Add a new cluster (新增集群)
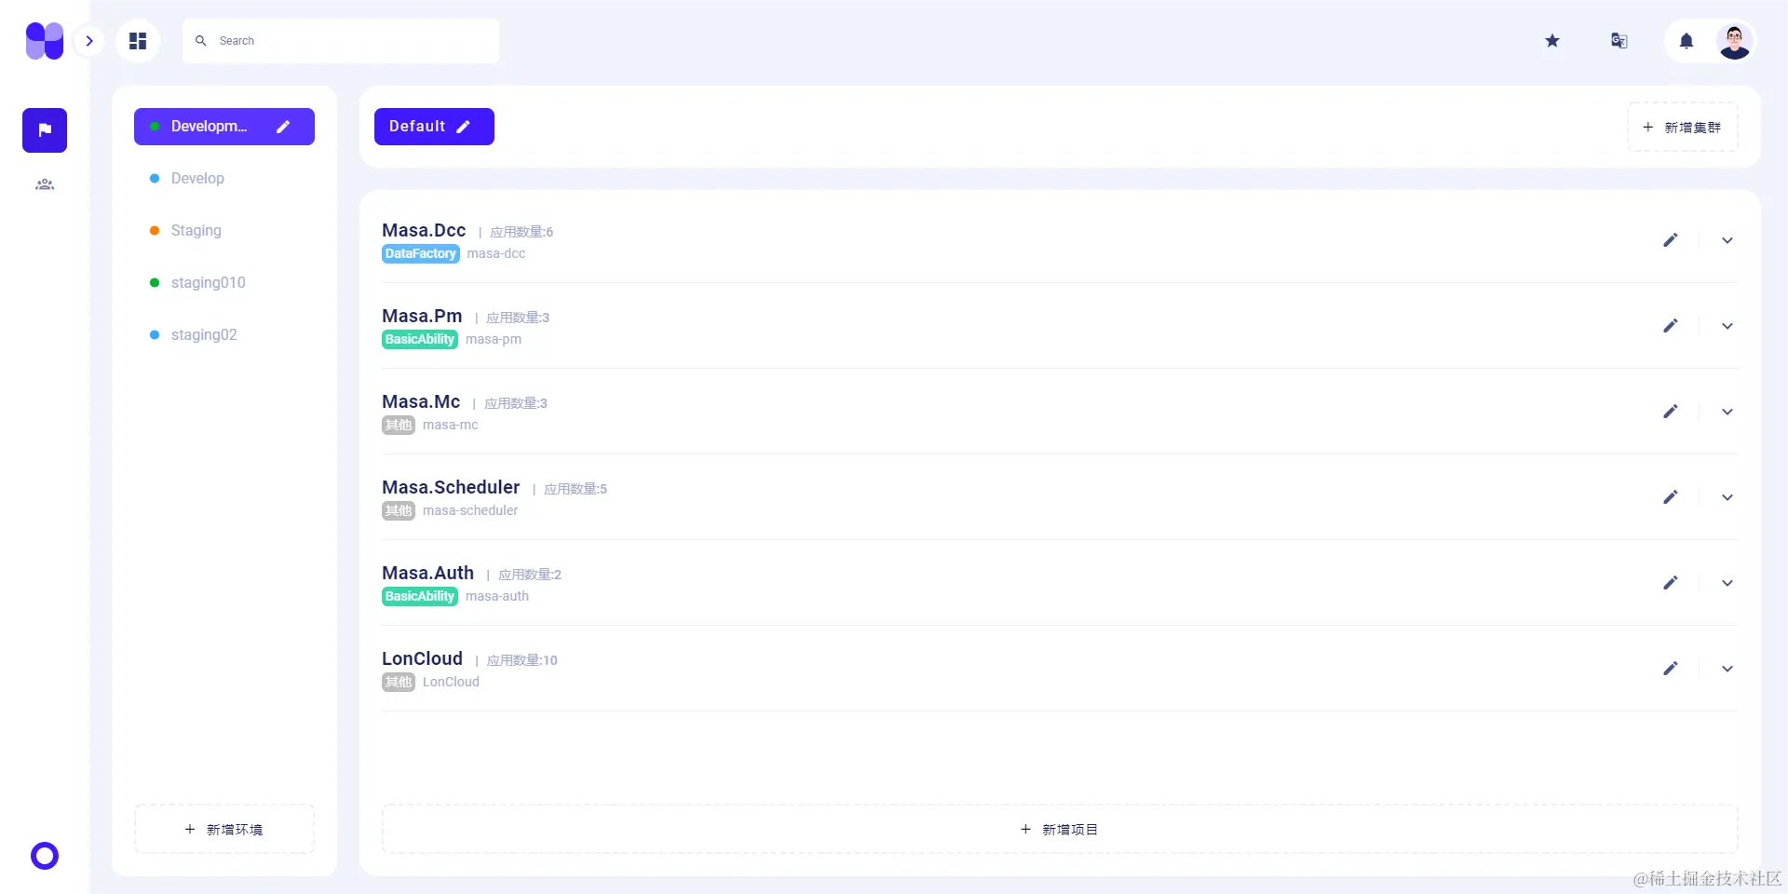1788x894 pixels. click(1683, 127)
